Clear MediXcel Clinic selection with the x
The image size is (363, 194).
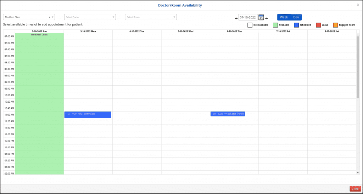[50, 17]
